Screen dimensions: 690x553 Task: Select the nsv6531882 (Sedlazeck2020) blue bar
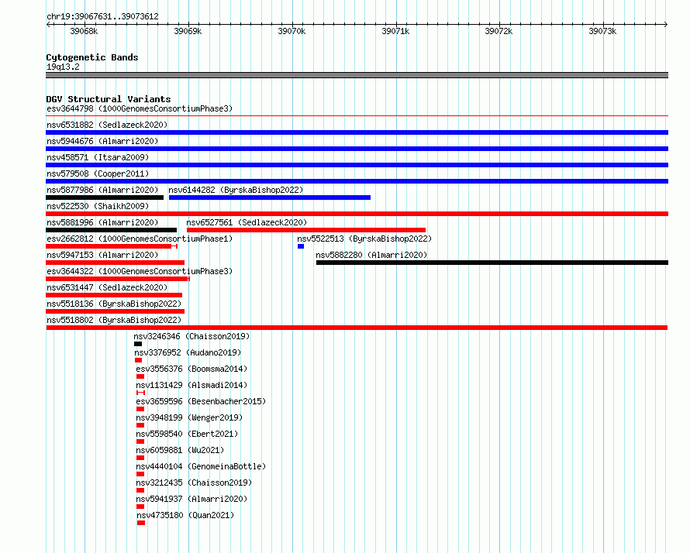click(x=357, y=132)
